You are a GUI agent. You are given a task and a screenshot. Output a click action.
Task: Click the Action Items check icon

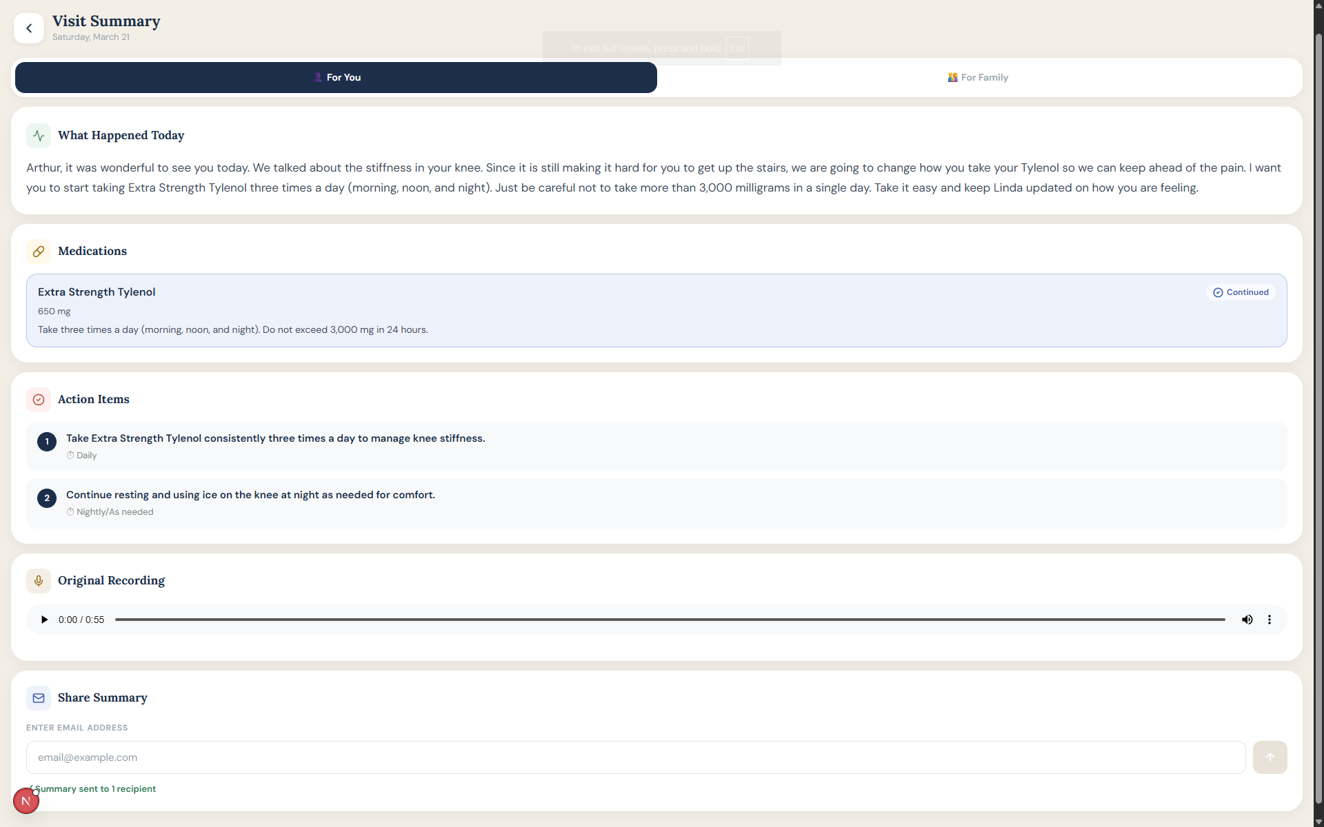click(39, 400)
